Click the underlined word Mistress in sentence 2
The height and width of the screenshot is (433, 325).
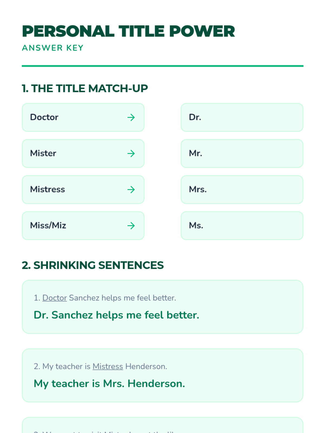tap(108, 366)
